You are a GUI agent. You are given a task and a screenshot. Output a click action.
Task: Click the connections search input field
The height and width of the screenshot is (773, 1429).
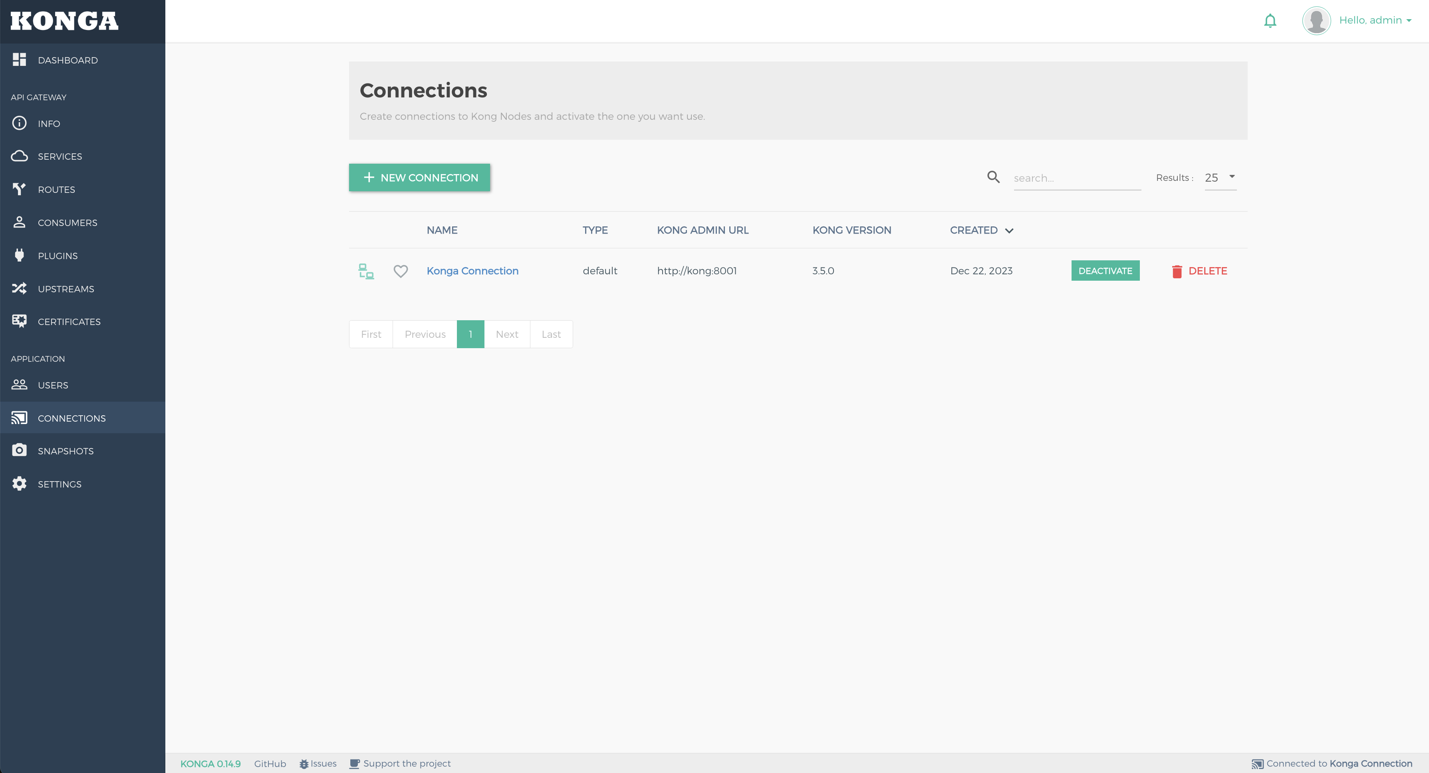pos(1076,178)
